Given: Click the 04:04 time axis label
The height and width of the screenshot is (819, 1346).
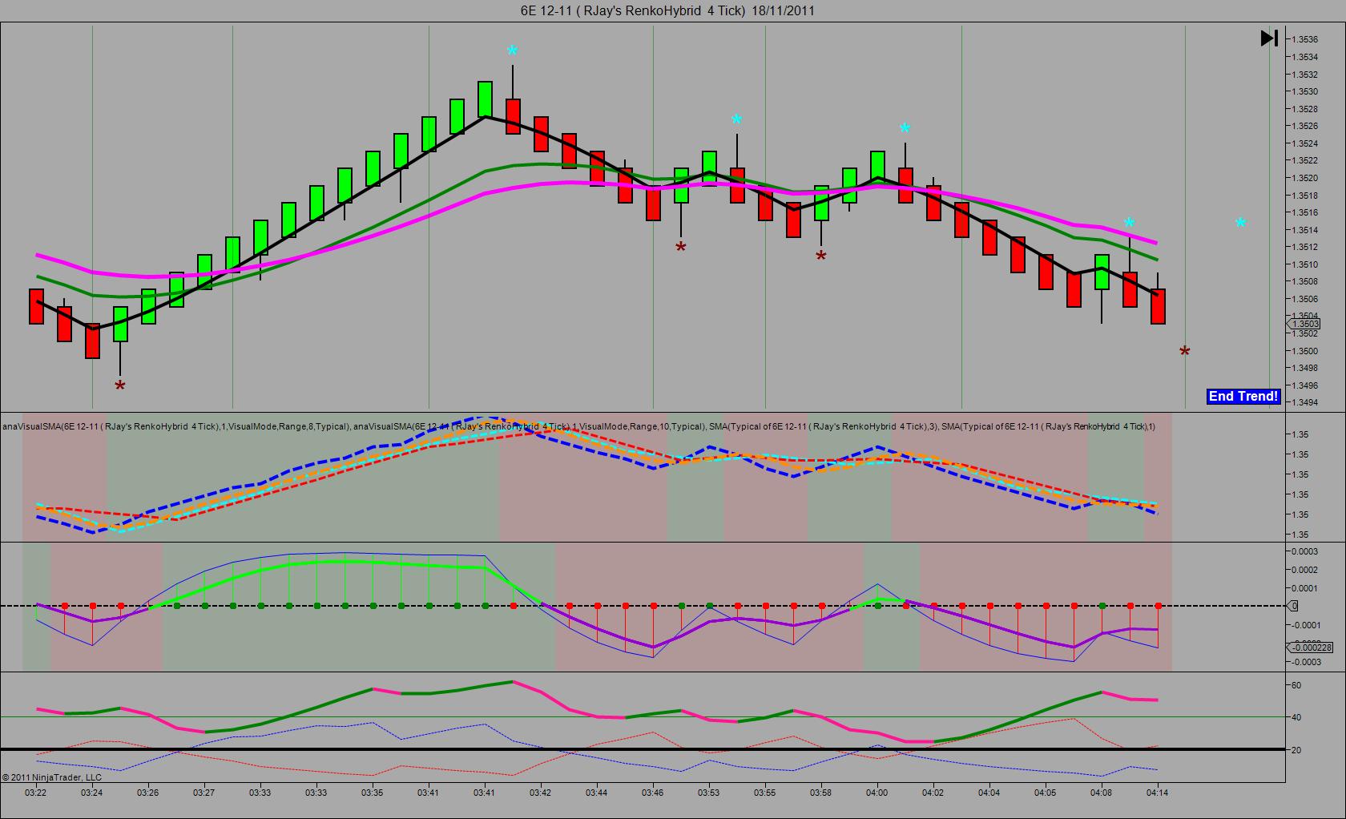Looking at the screenshot, I should pos(989,793).
